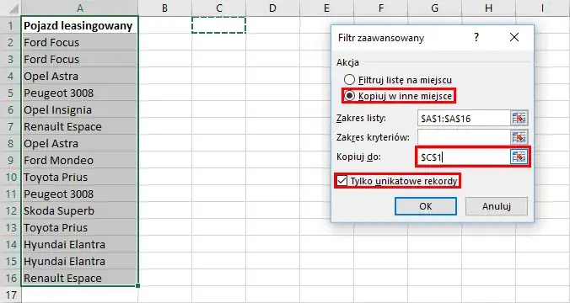This screenshot has width=570, height=303.
Task: Click Opel Astra in row 8
Action: 79,143
